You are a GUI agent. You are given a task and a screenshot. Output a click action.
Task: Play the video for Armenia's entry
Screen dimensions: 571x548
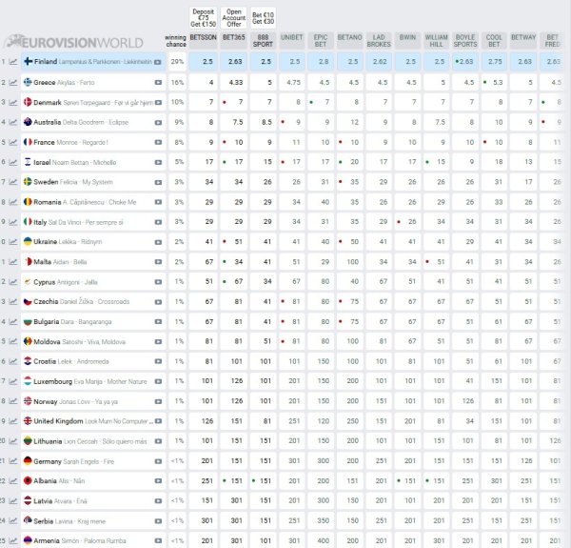[x=158, y=540]
